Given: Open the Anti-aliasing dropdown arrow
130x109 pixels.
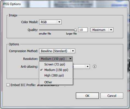Looking at the screenshot, I should tap(87, 67).
